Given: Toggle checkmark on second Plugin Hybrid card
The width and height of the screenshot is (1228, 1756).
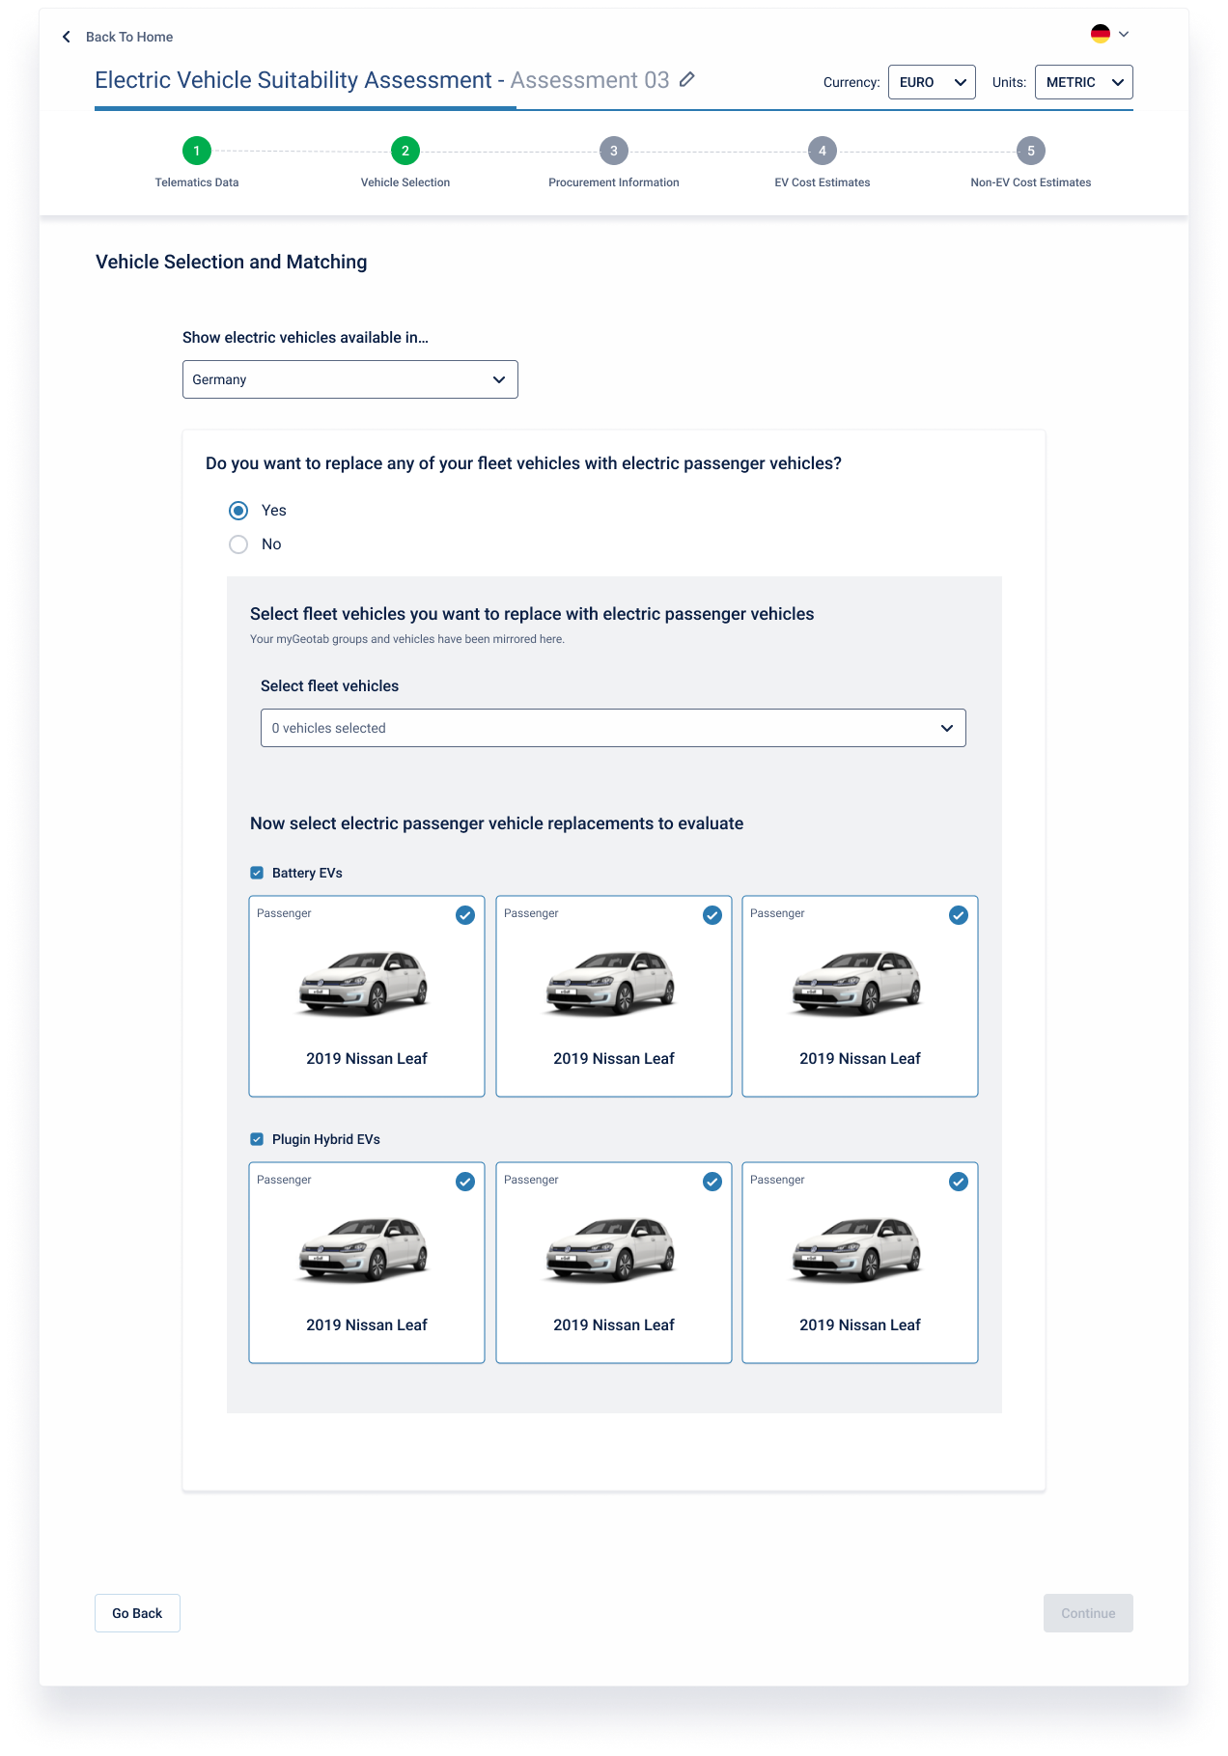Looking at the screenshot, I should [x=712, y=1182].
